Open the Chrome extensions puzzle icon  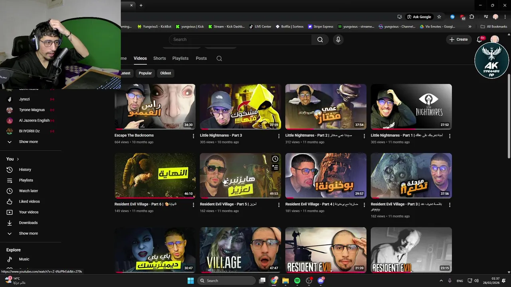(x=472, y=17)
